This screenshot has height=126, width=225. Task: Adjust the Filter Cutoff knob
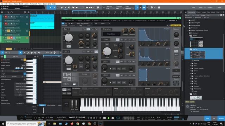(107, 51)
